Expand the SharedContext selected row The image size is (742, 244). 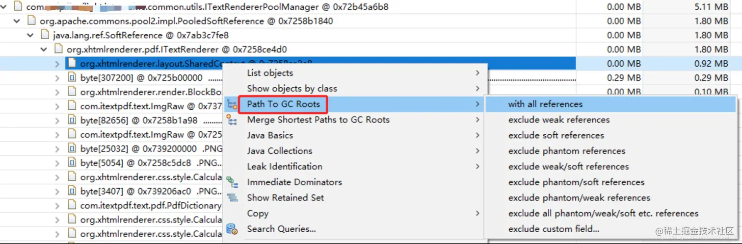click(x=57, y=64)
